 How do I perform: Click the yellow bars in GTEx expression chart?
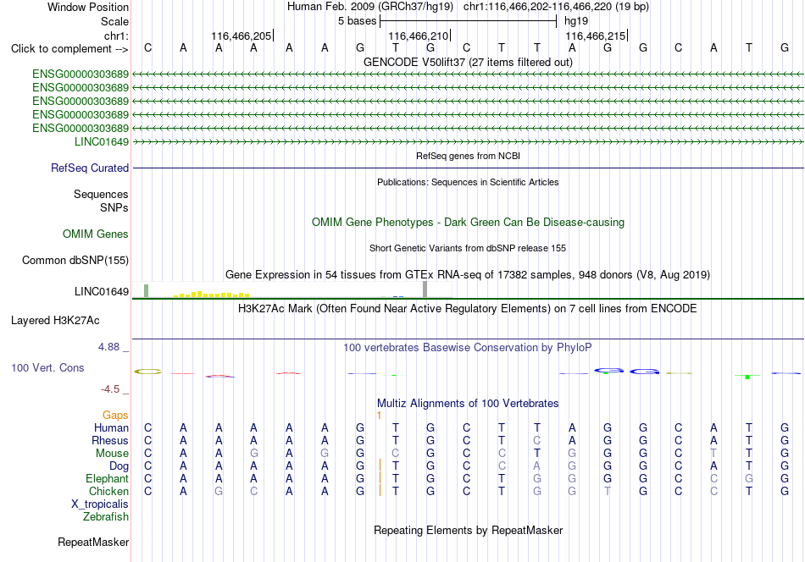tap(212, 295)
